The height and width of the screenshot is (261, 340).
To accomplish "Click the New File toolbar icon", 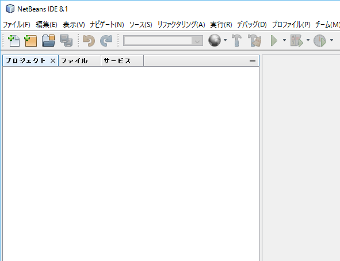I will click(x=14, y=40).
